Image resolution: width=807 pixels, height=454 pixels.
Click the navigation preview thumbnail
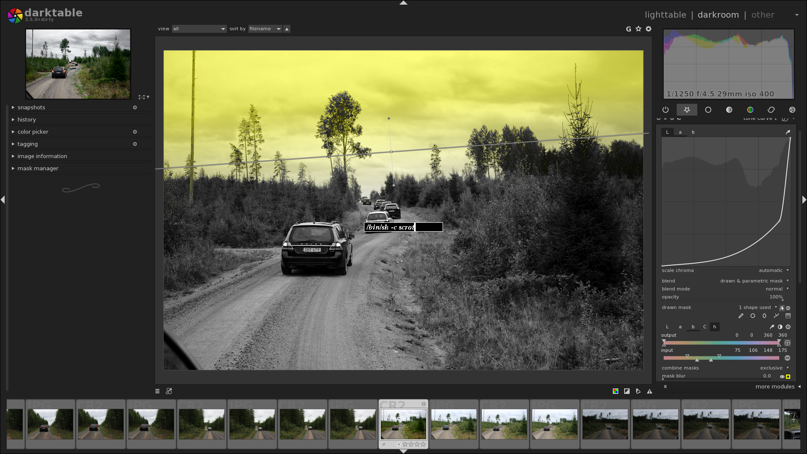click(78, 64)
